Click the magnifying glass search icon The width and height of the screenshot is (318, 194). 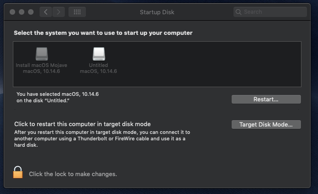click(x=239, y=12)
